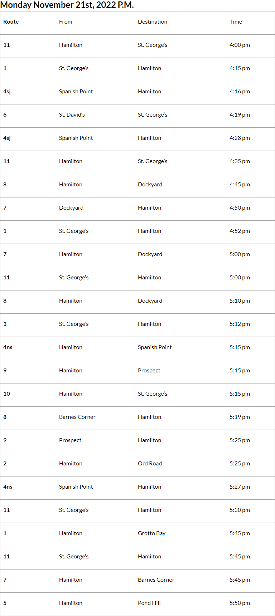The image size is (275, 616).
Task: Select the Ord Road destination cell
Action: click(150, 464)
